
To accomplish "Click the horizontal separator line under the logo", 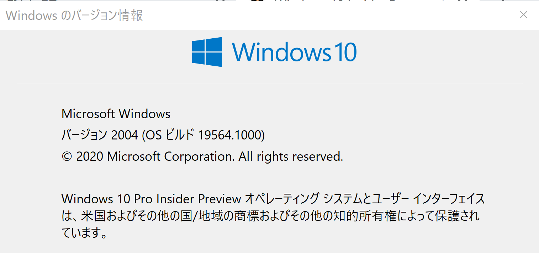I will pyautogui.click(x=269, y=83).
